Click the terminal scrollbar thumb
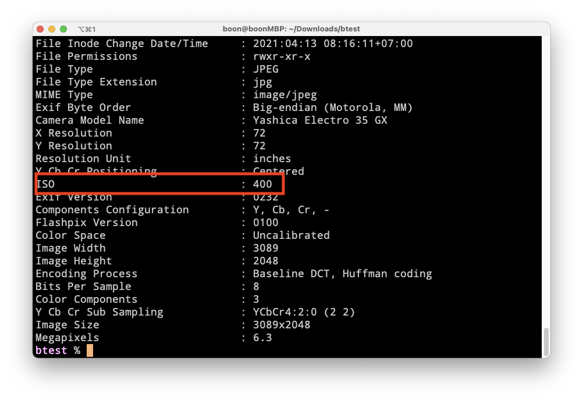 pyautogui.click(x=545, y=342)
